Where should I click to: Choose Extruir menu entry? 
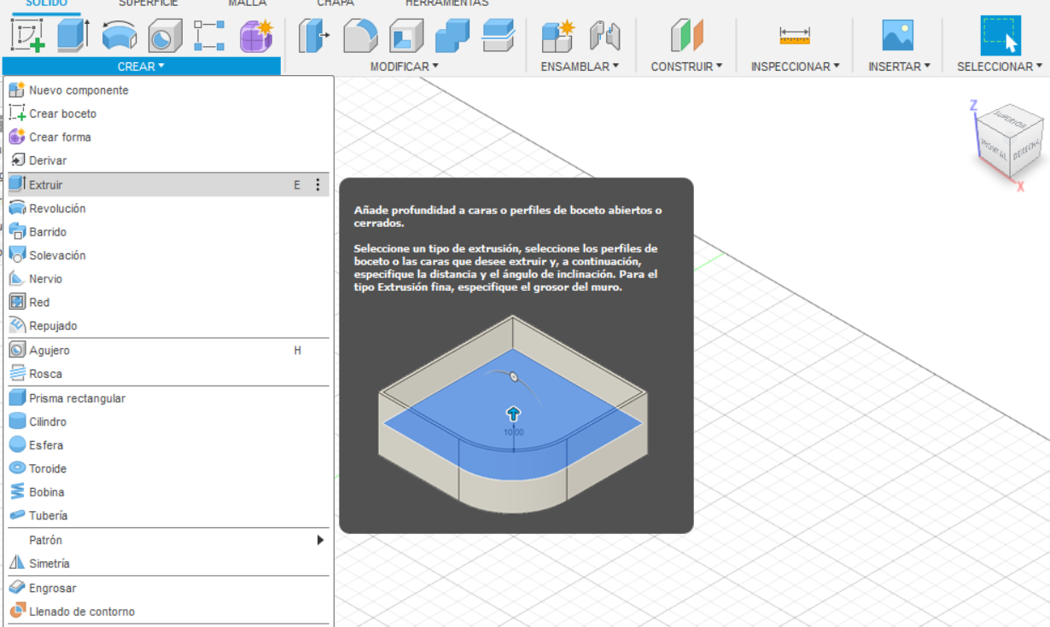168,184
